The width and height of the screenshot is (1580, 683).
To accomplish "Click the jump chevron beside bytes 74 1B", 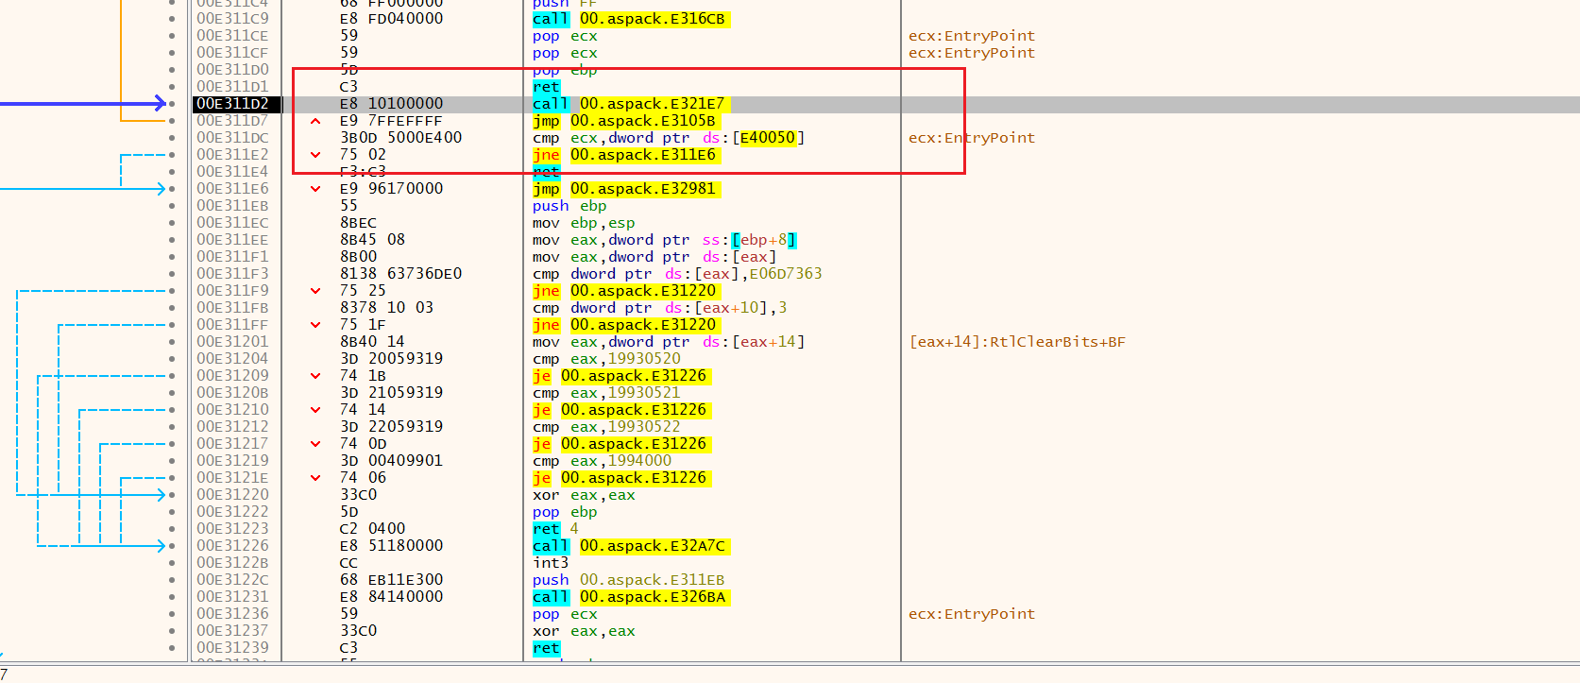I will (x=315, y=376).
